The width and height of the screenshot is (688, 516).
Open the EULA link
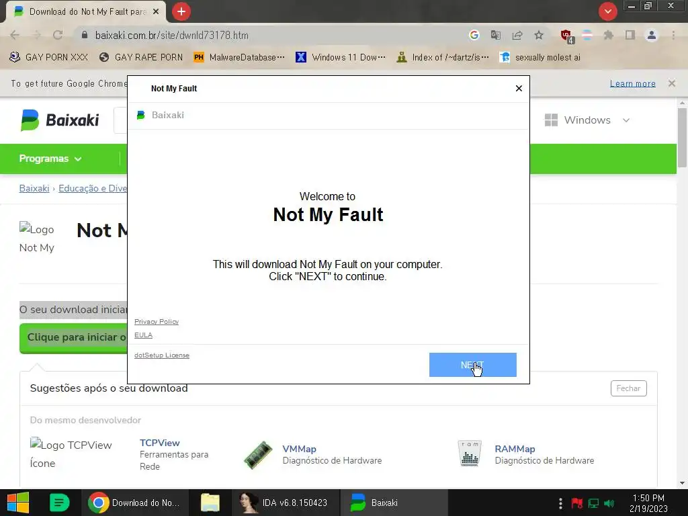(x=143, y=335)
